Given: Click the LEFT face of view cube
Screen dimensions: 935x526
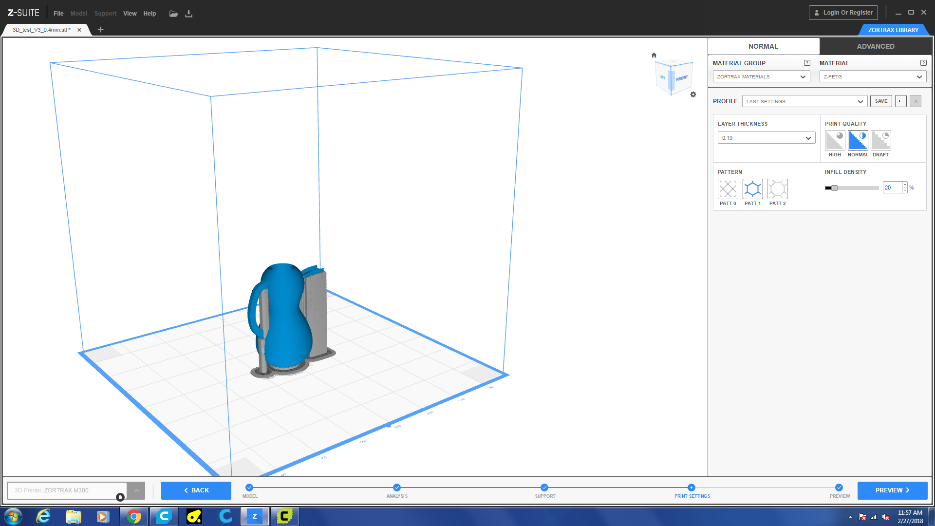Looking at the screenshot, I should coord(663,77).
